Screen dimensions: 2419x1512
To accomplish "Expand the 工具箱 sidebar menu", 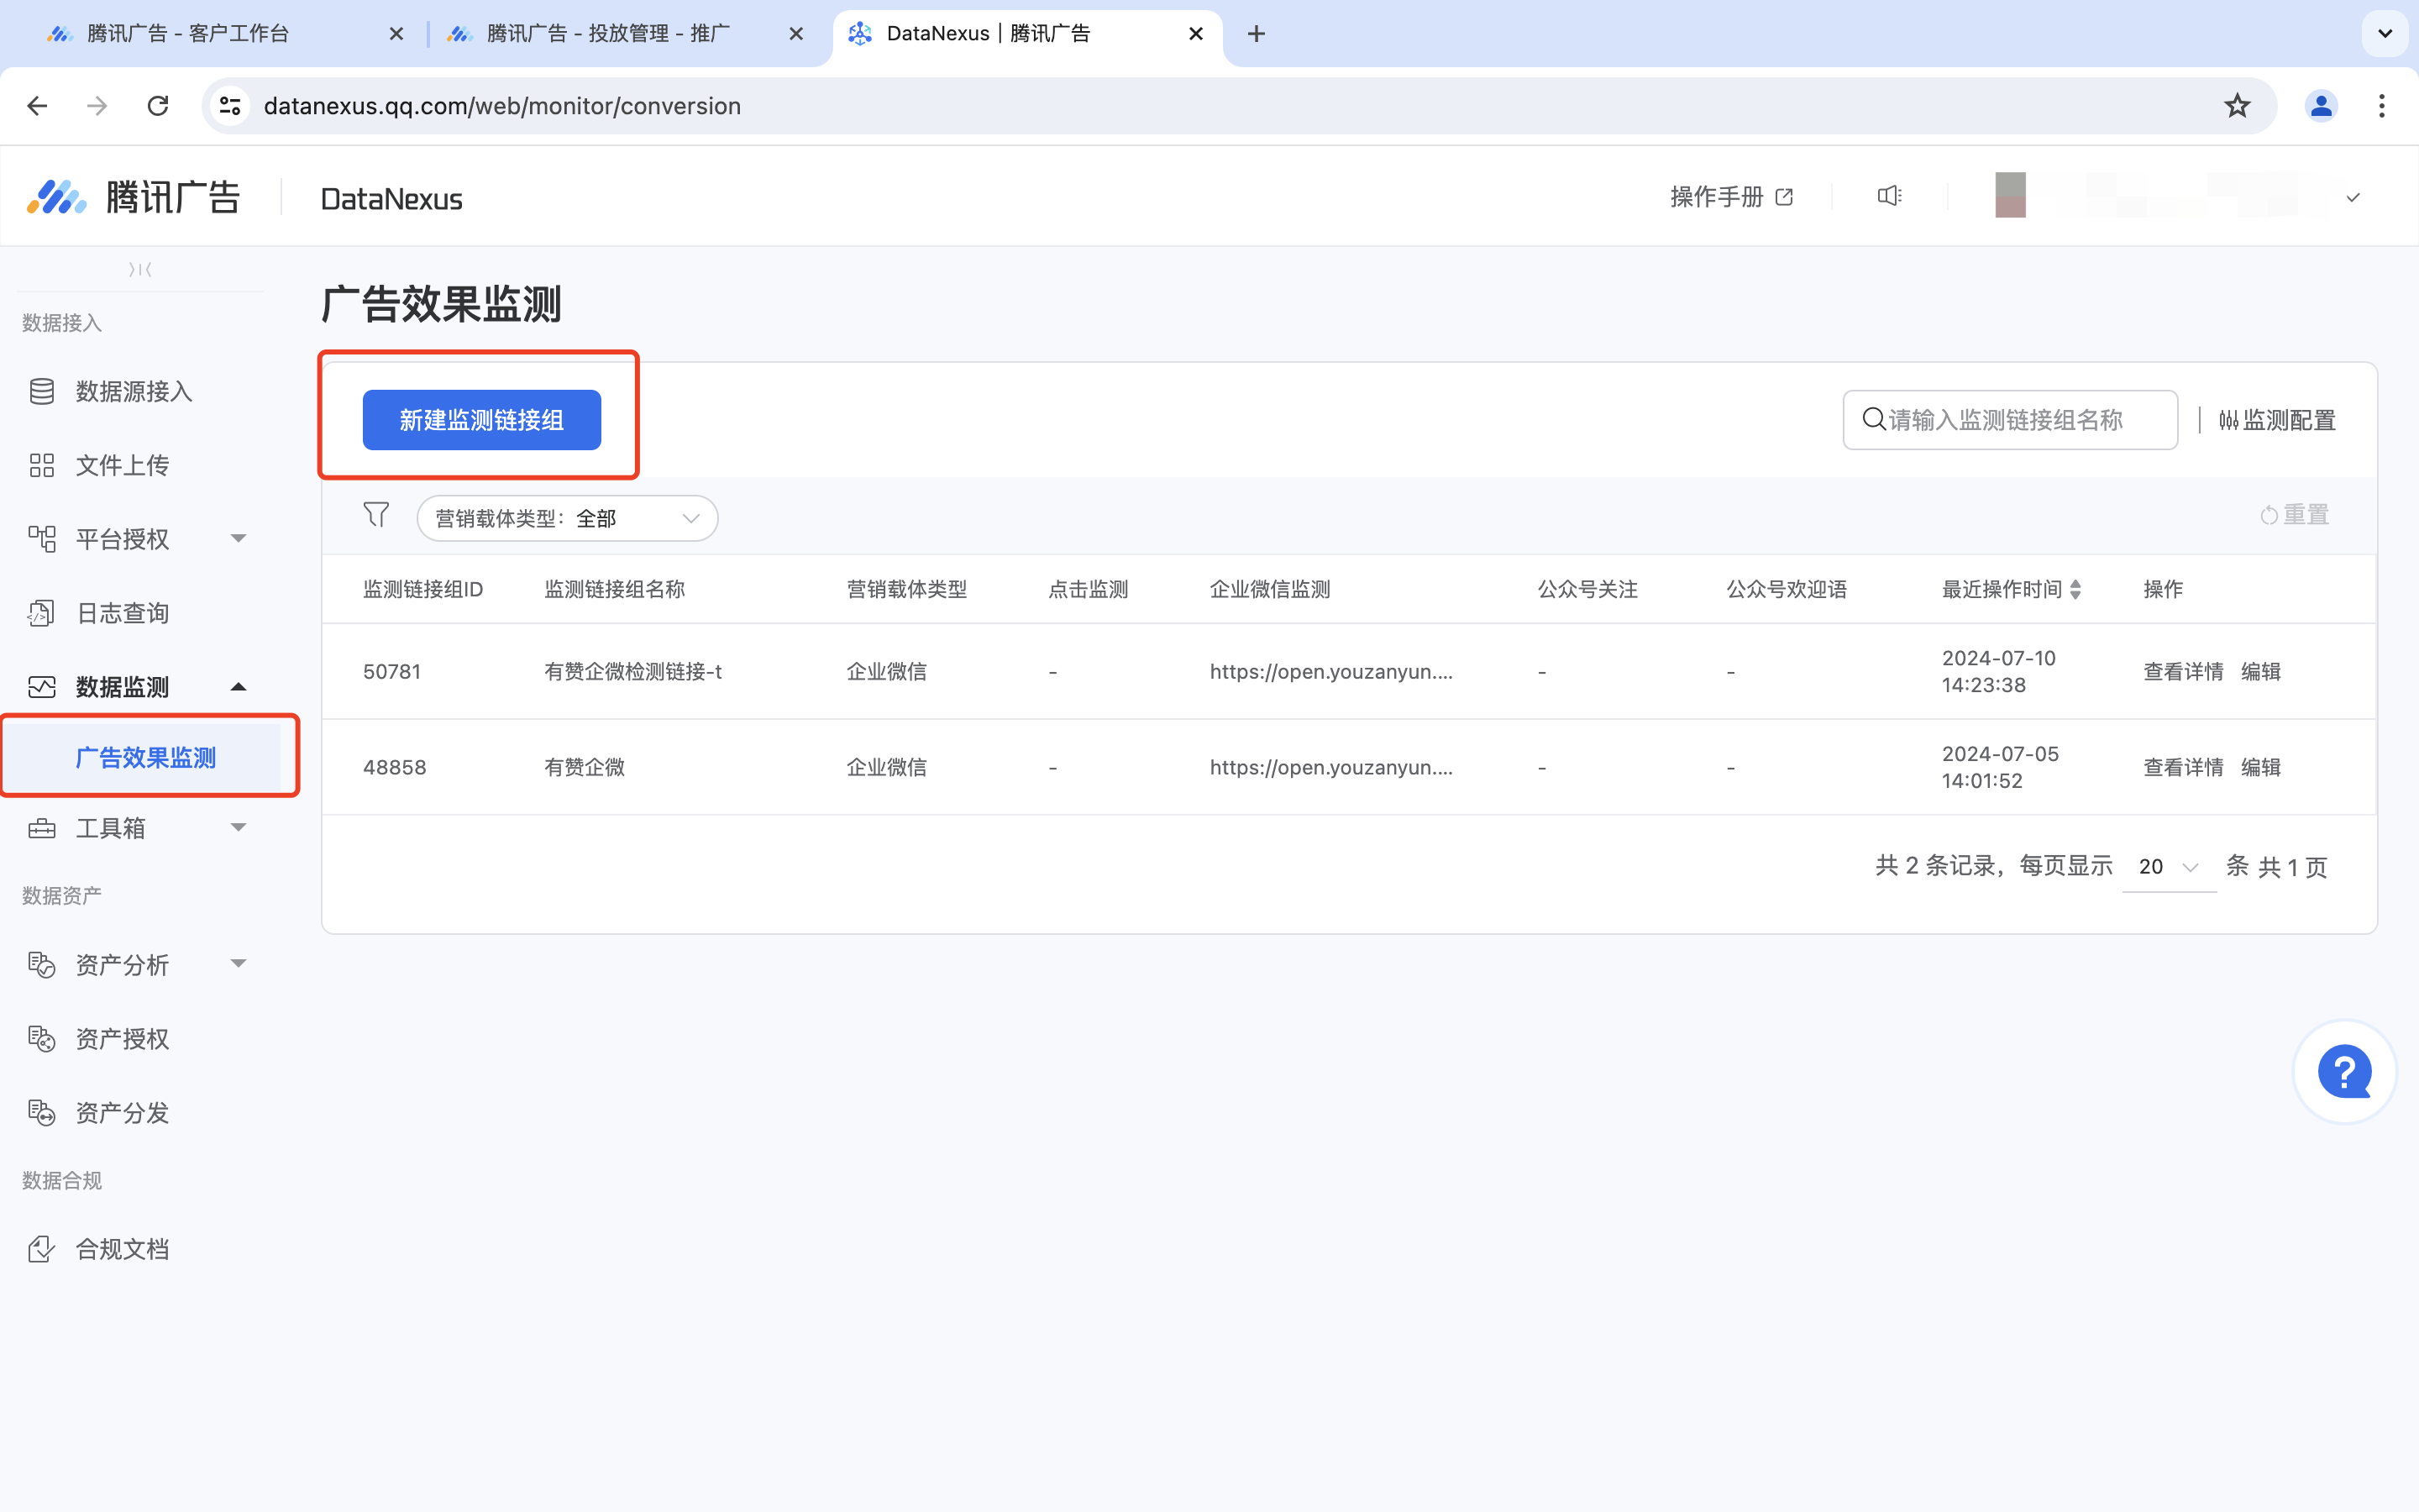I will 238,828.
